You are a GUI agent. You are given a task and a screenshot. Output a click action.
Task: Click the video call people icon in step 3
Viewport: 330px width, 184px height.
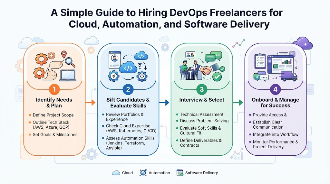click(x=190, y=55)
